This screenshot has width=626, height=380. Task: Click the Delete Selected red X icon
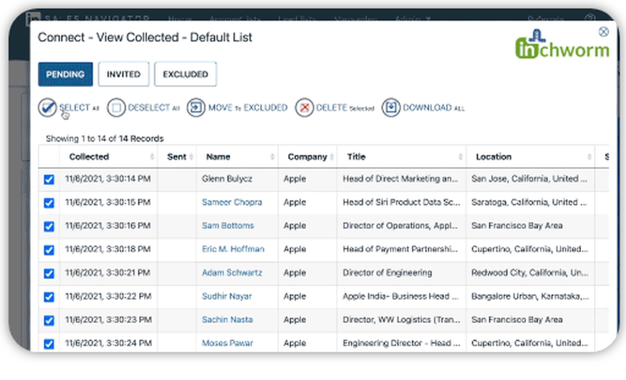coord(305,108)
